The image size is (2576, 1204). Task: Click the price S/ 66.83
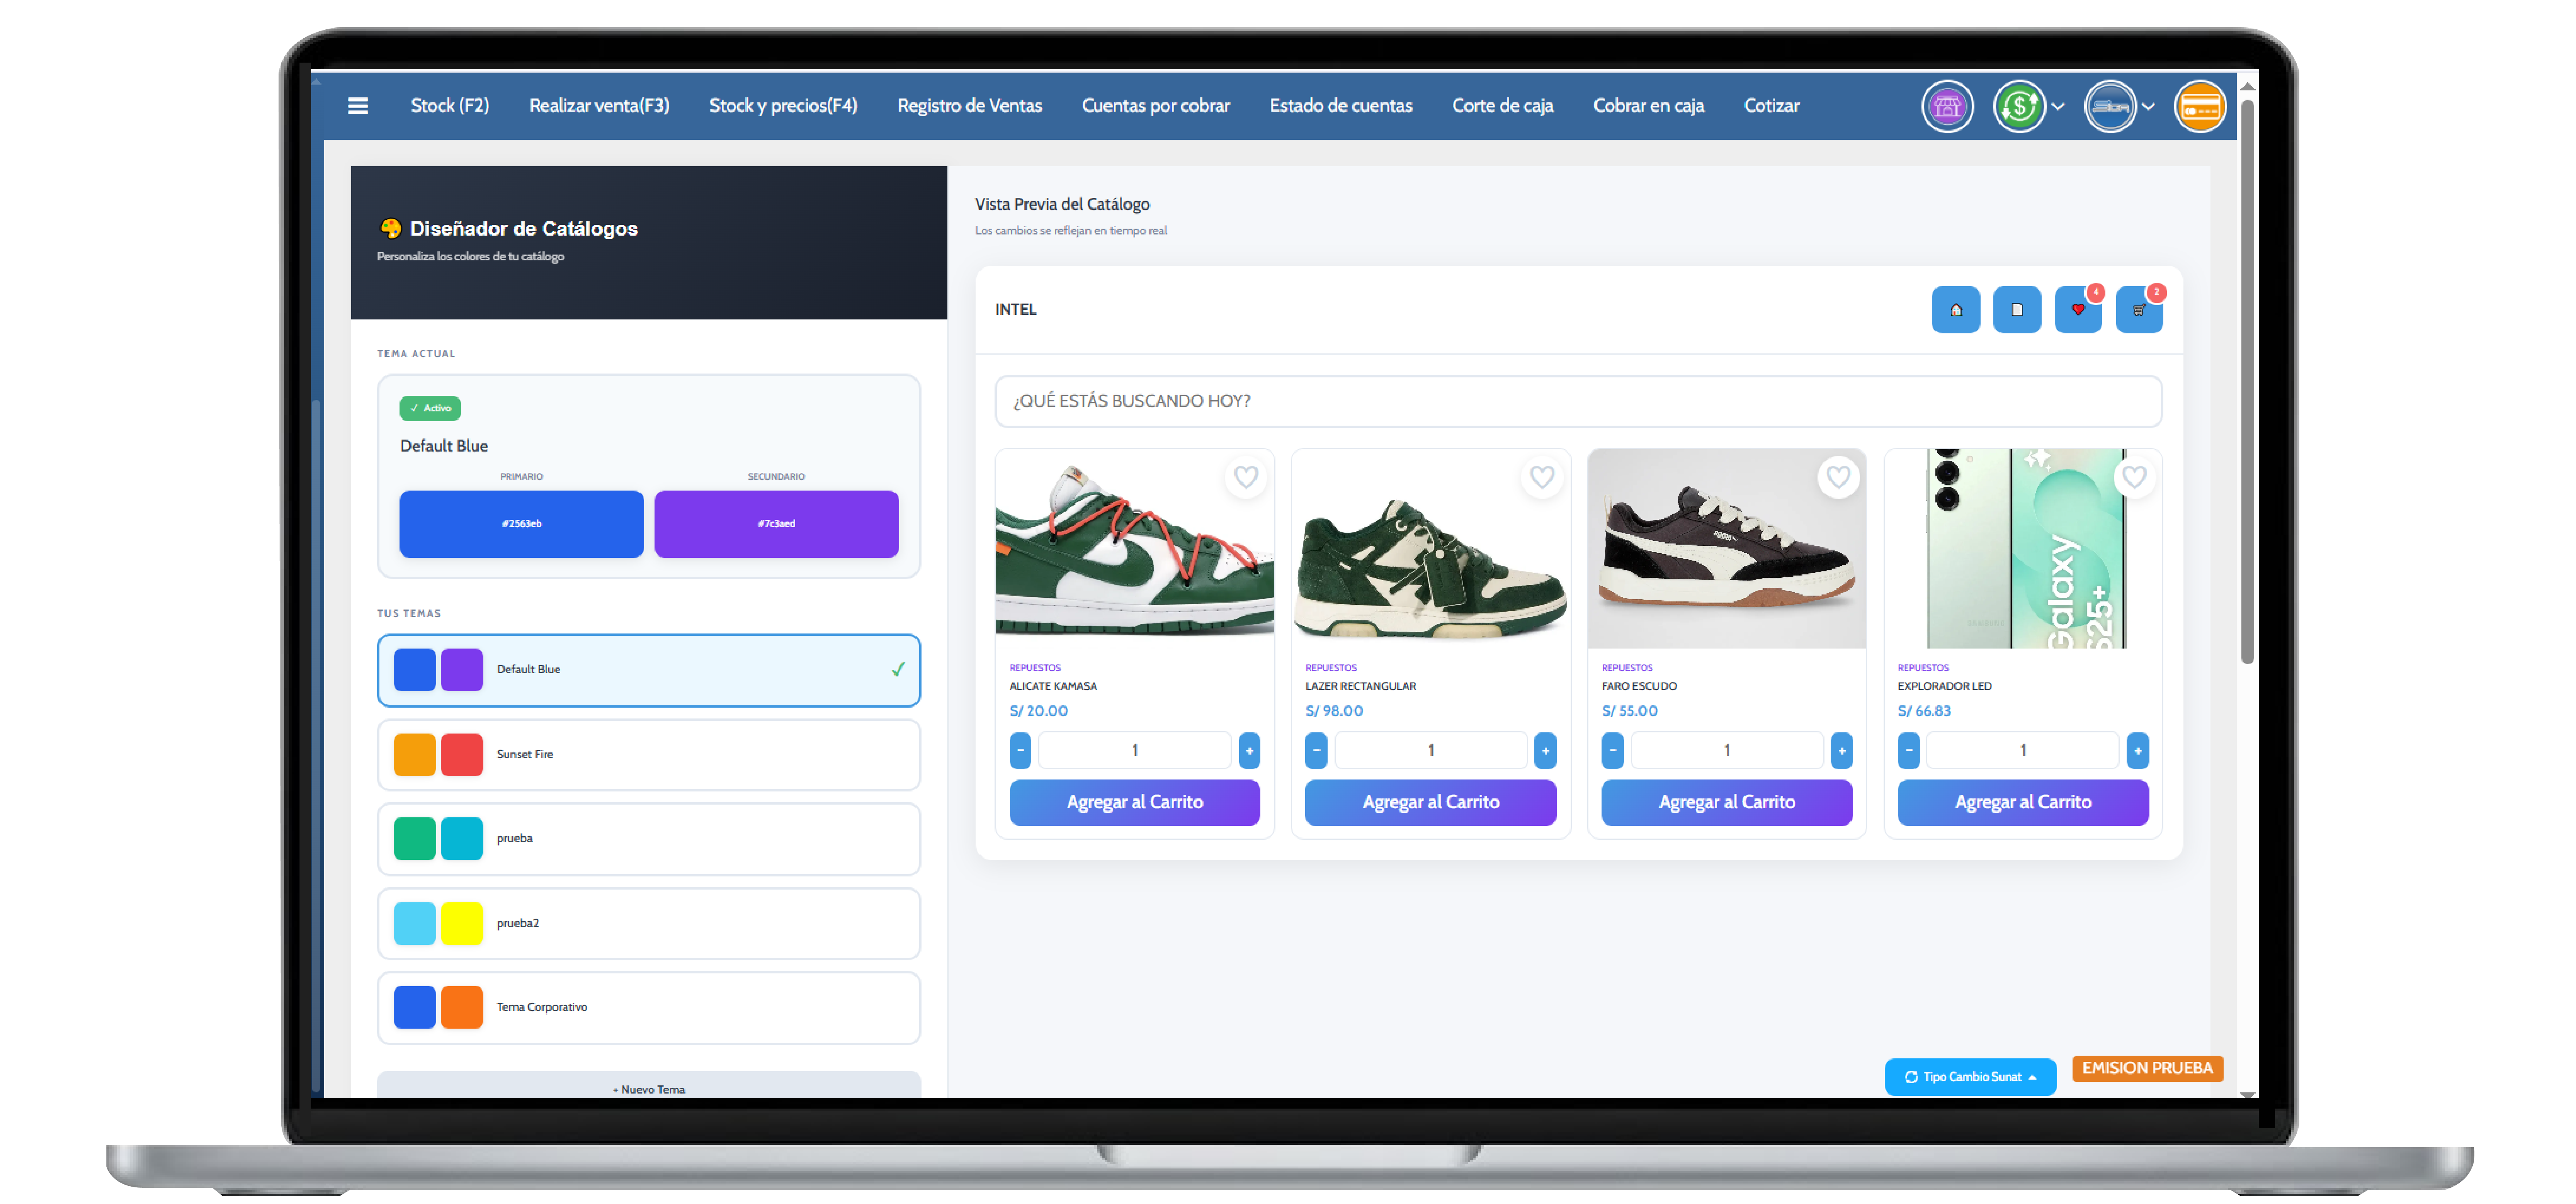click(x=1924, y=711)
